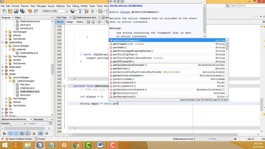Toggle Show Non-Public Members filter in Navigator
The width and height of the screenshot is (265, 149).
tap(22, 133)
